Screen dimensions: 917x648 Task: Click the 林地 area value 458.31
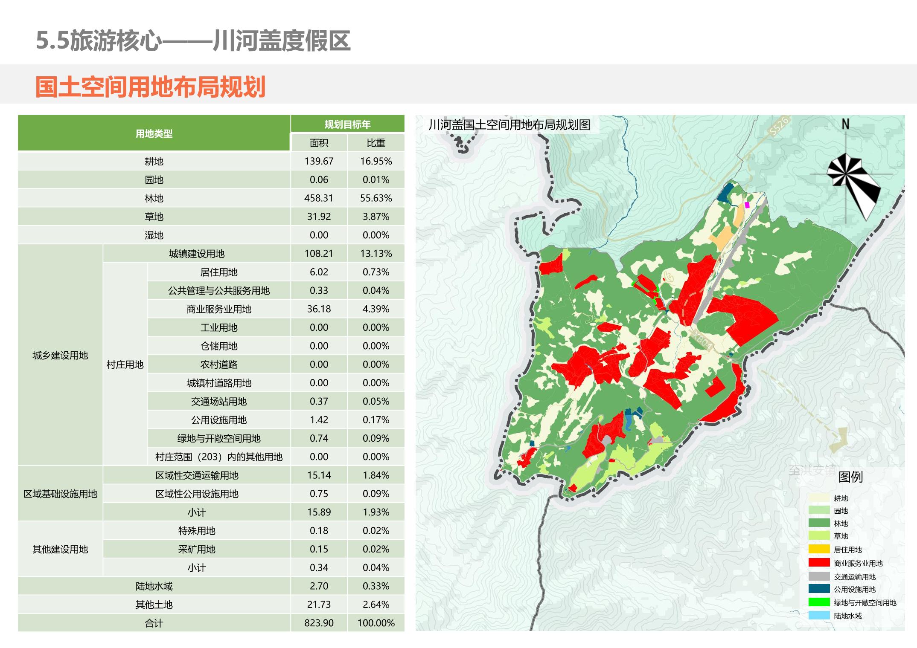319,198
